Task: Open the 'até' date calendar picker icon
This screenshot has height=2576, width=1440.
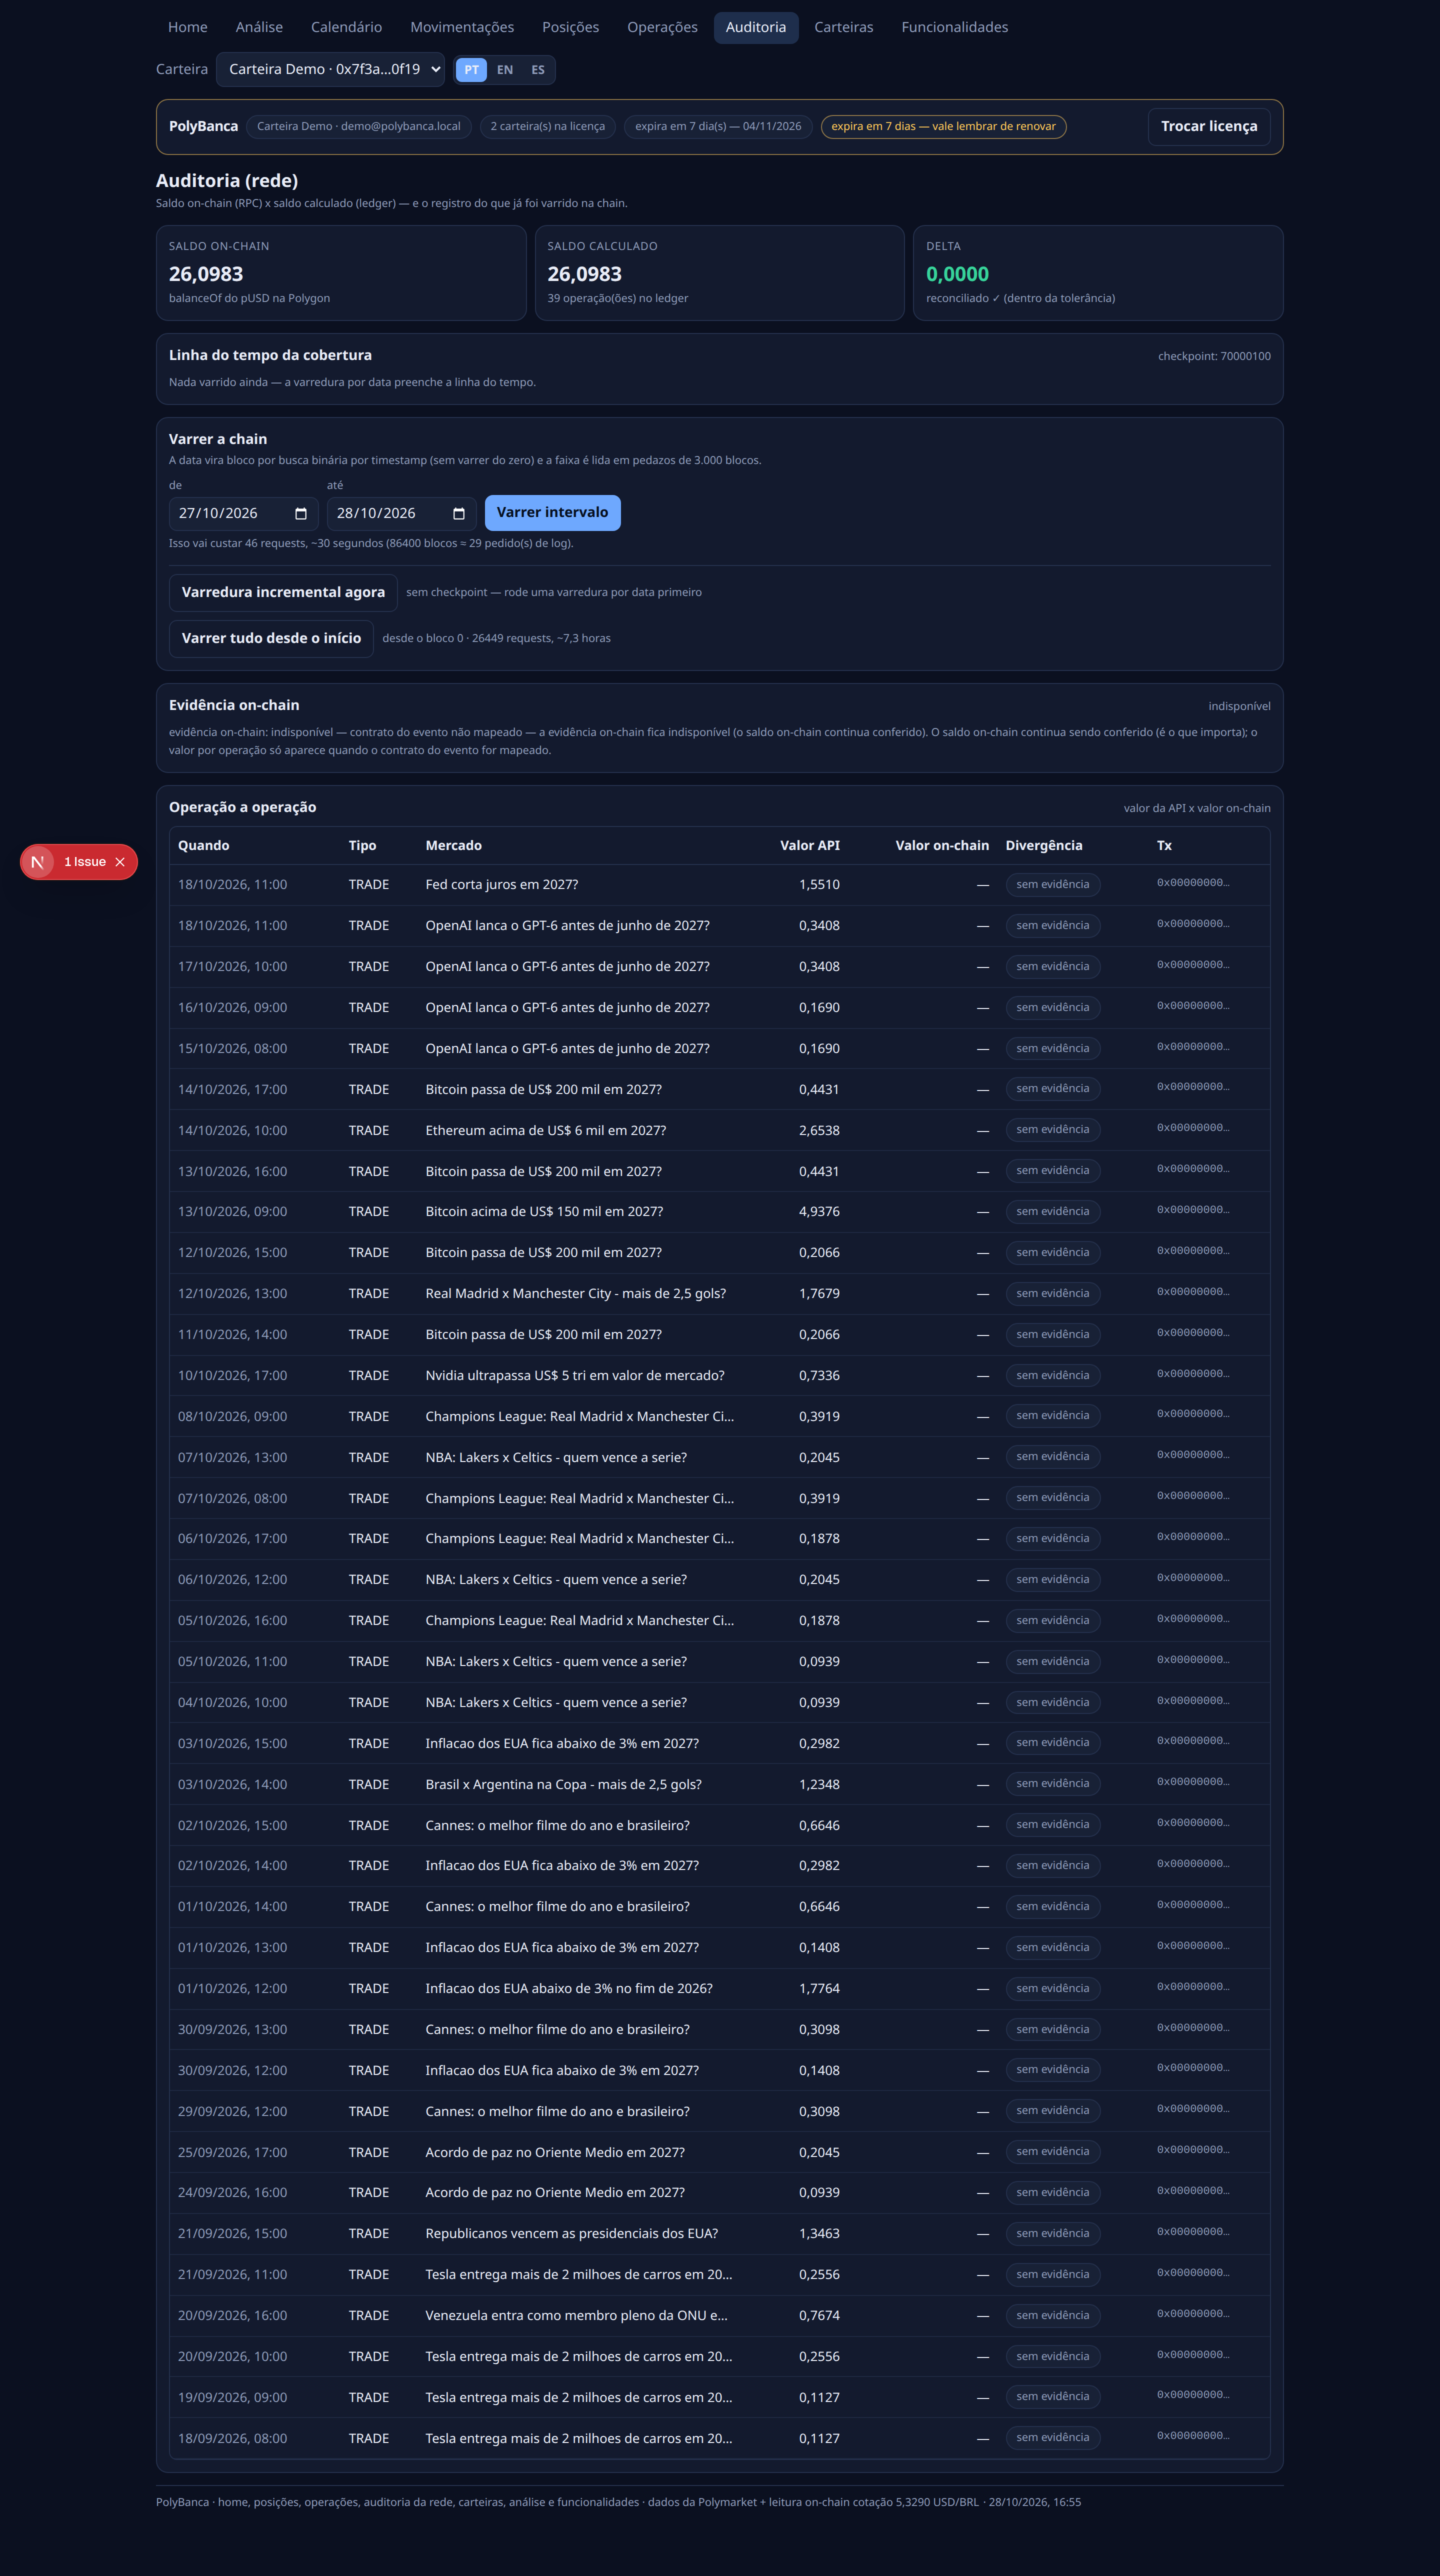Action: click(x=459, y=513)
